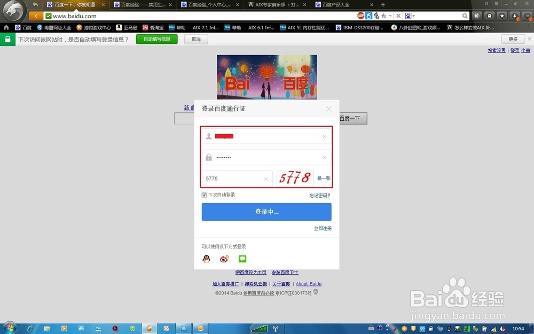Refresh captcha via 换一张 link
This screenshot has width=534, height=334.
[324, 178]
